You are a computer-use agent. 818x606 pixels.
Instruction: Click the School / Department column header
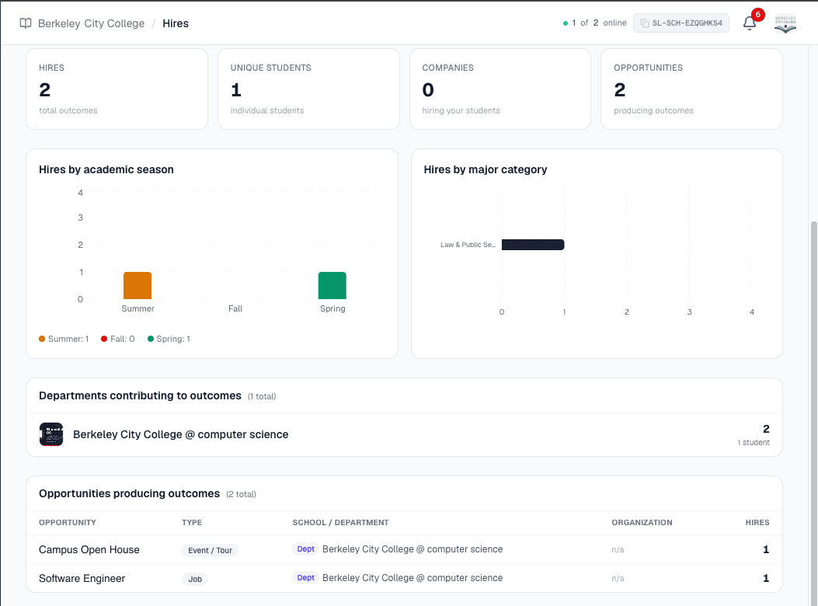click(341, 523)
